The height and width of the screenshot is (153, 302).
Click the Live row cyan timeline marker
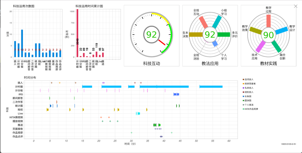coord(139,113)
